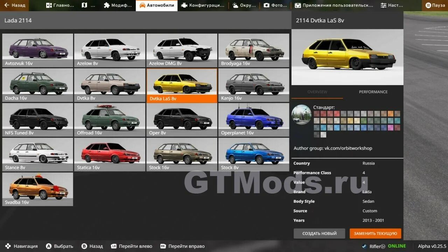Select the Stock 8v blue car
Image resolution: width=448 pixels, height=252 pixels.
(254, 154)
